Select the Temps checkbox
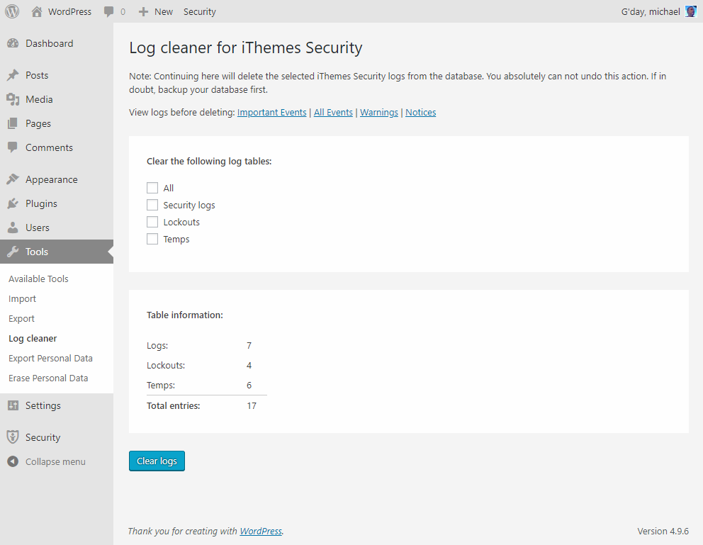This screenshot has height=545, width=703. coord(152,239)
